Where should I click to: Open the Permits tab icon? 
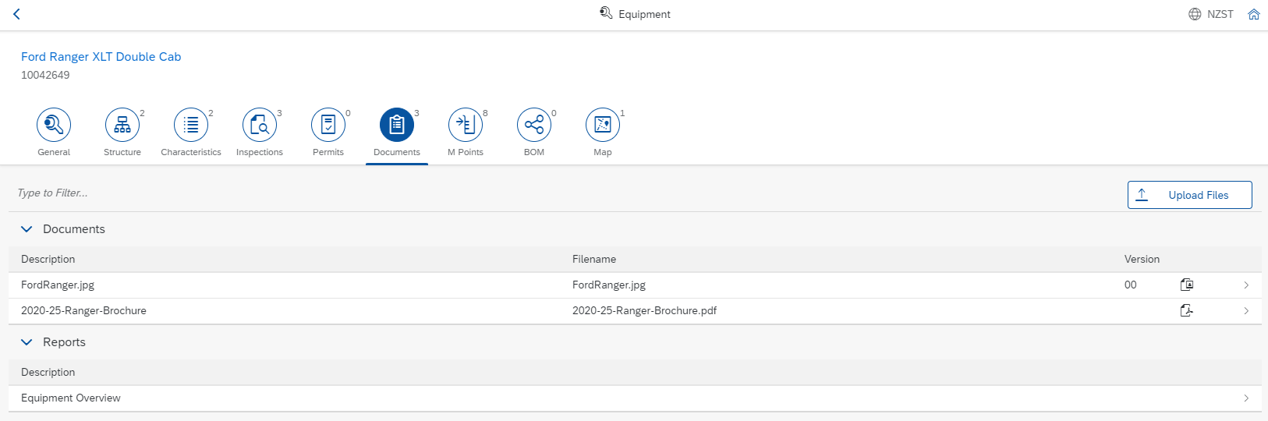pyautogui.click(x=328, y=125)
